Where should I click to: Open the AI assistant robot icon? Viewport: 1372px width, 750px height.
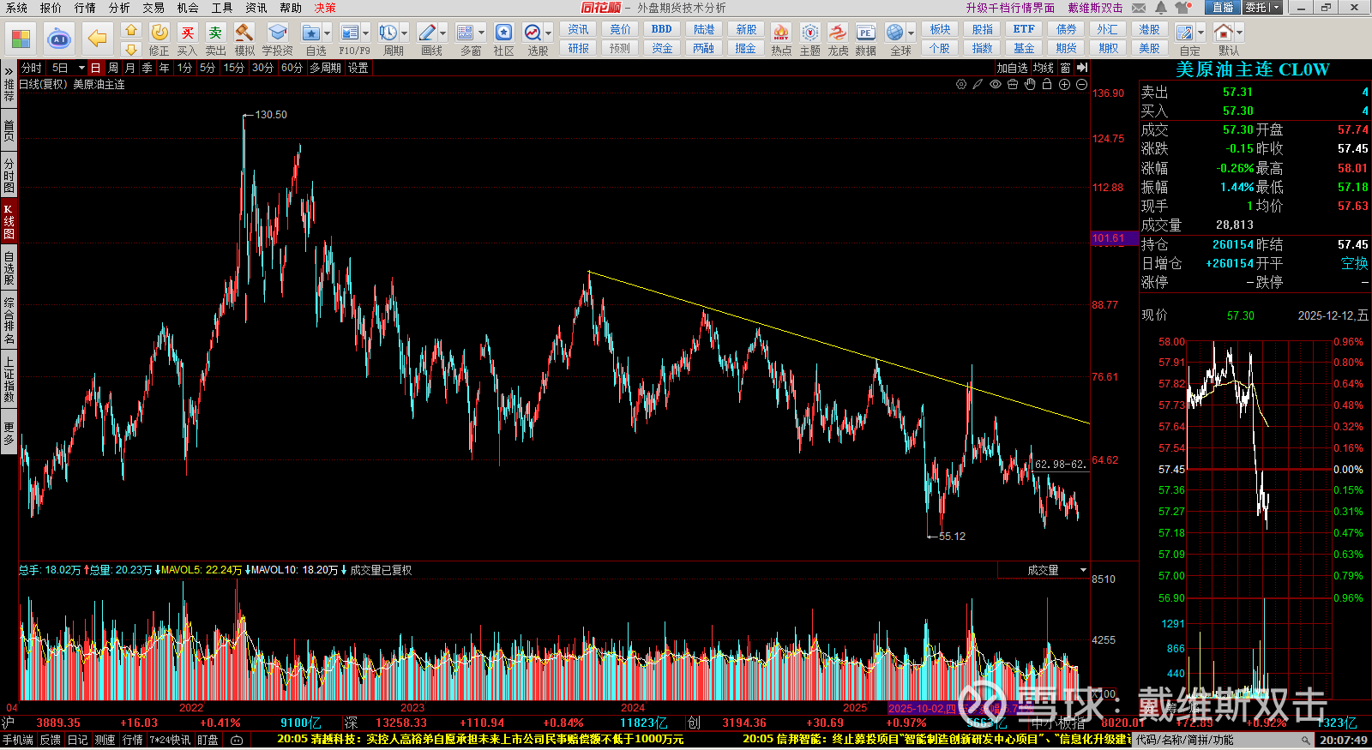click(x=58, y=39)
